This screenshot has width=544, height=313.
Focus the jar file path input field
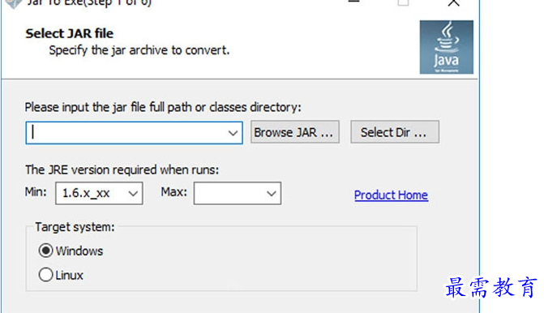[134, 132]
